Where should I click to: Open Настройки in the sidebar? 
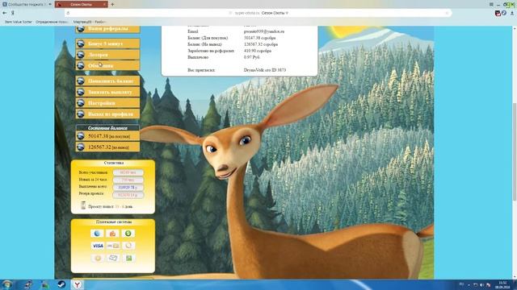[x=107, y=103]
